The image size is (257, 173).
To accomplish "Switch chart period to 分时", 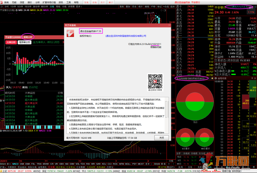I will point(7,7).
